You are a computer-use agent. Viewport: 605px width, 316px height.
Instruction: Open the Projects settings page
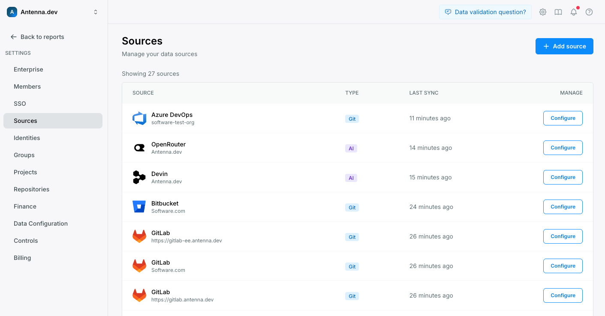[x=53, y=172]
